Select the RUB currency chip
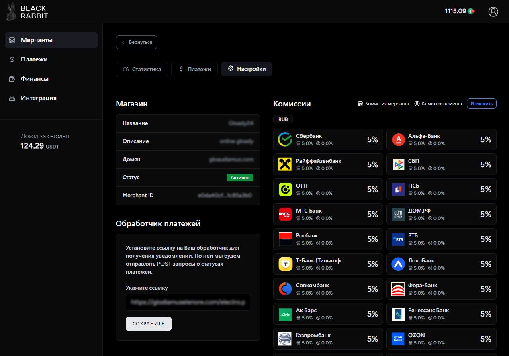 click(x=283, y=119)
